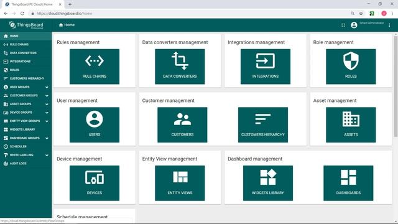This screenshot has height=224, width=398.
Task: Open the Dashboards tile
Action: [348, 183]
